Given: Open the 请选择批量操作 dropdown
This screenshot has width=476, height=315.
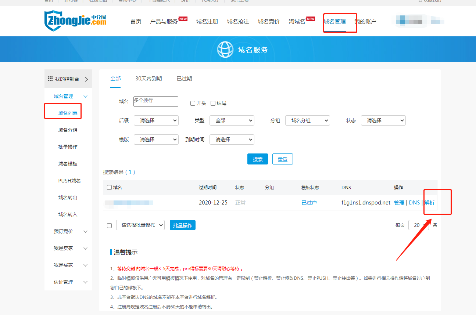Looking at the screenshot, I should 140,225.
